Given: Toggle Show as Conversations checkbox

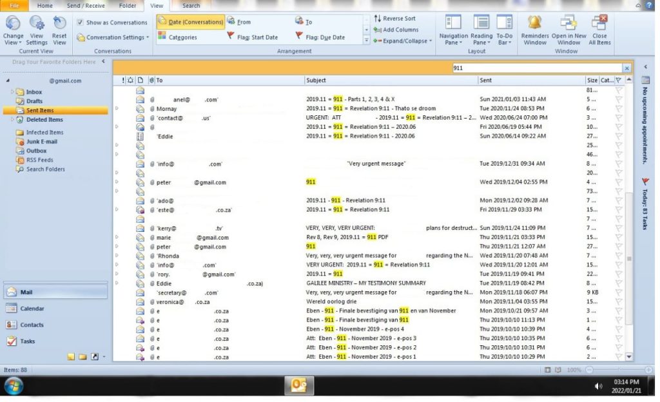Looking at the screenshot, I should coord(80,23).
